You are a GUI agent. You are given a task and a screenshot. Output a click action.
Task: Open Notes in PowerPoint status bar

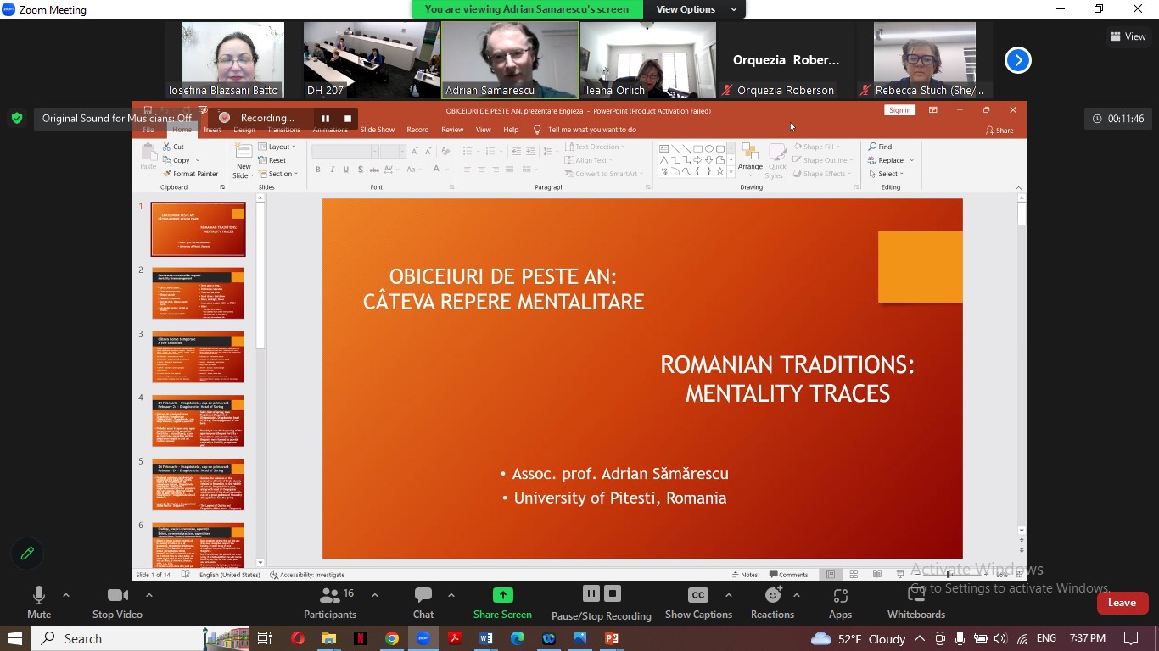tap(745, 575)
